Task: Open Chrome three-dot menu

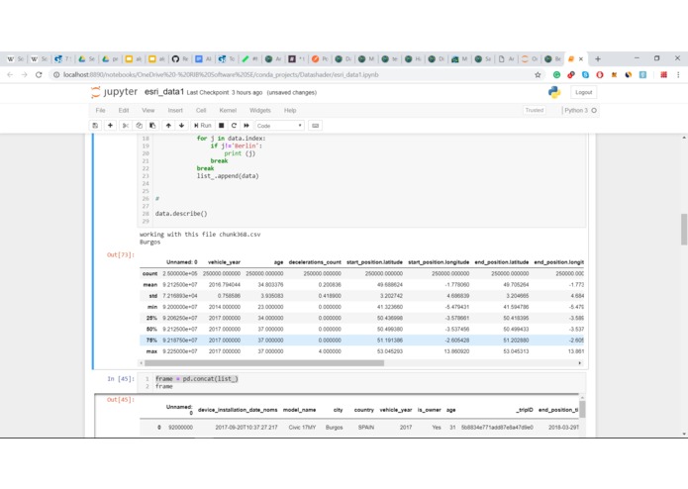Action: click(x=678, y=75)
